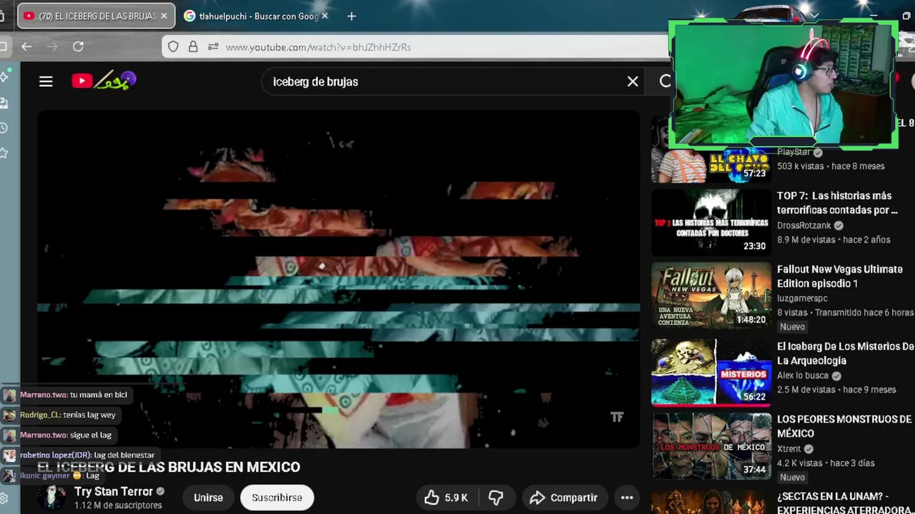Click the search magnifier button
Screen dimensions: 915x514
(x=666, y=81)
